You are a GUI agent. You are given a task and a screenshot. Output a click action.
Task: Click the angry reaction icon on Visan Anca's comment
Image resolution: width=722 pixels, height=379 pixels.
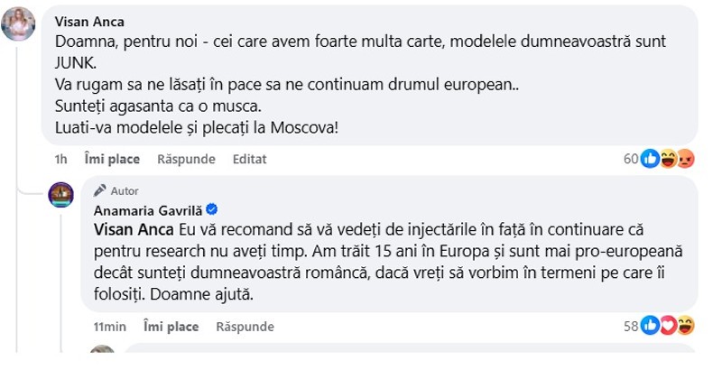[686, 159]
